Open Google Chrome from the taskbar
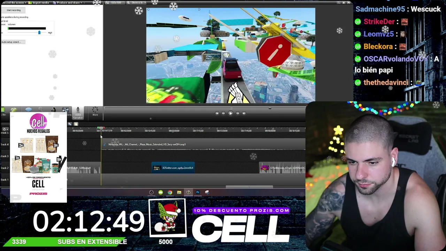 point(170,192)
